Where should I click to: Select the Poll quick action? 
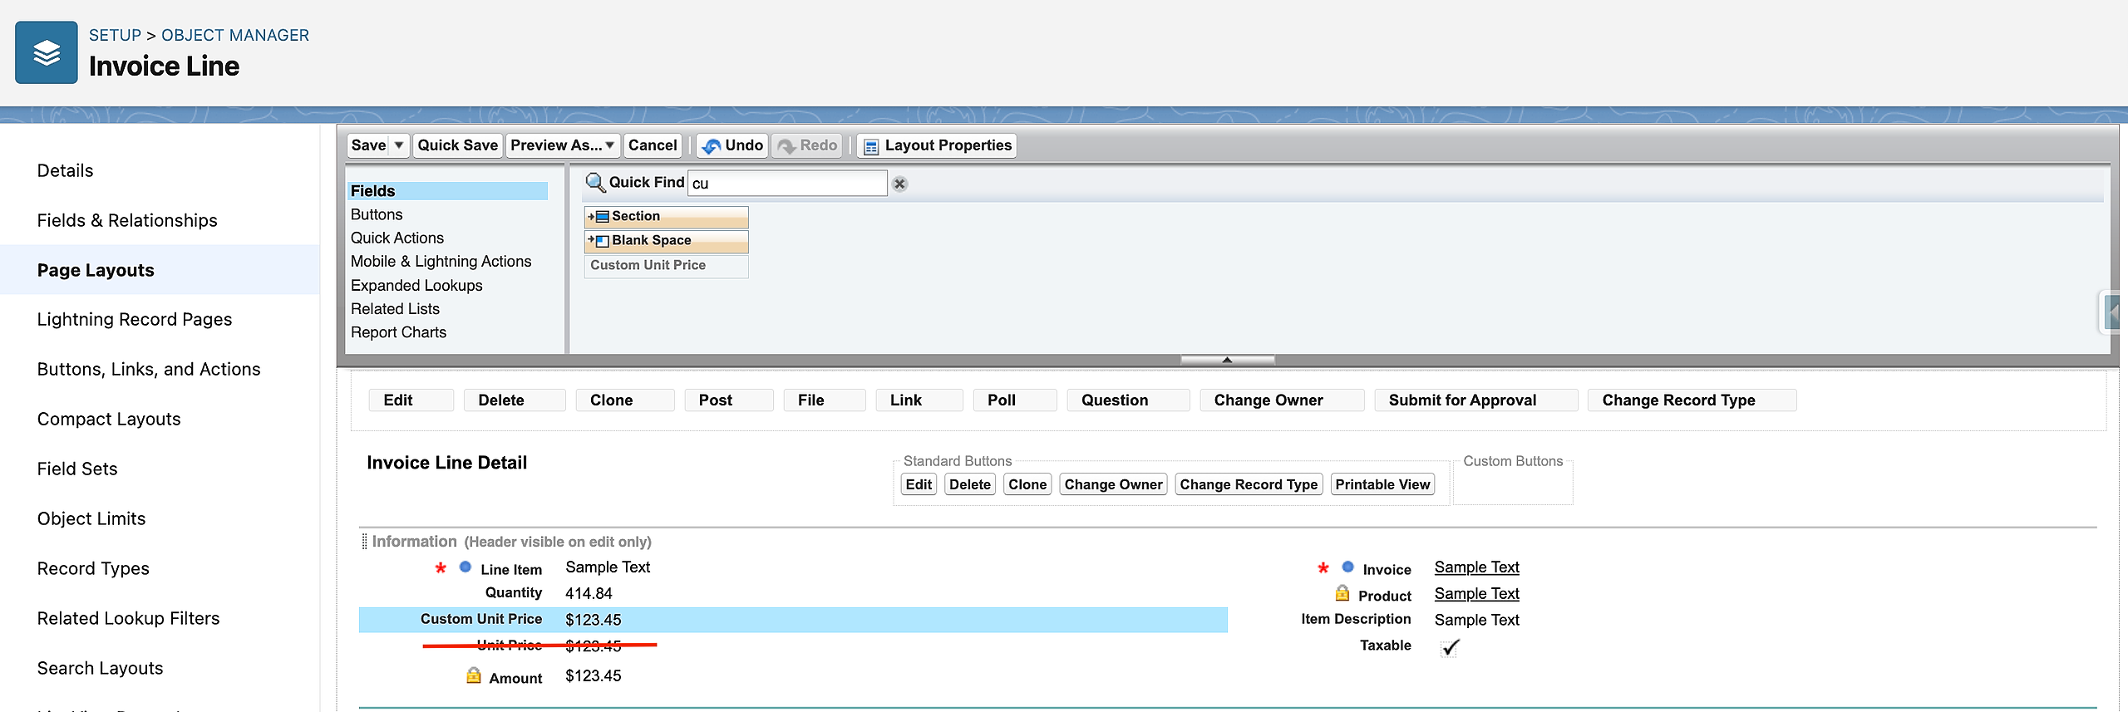1015,400
